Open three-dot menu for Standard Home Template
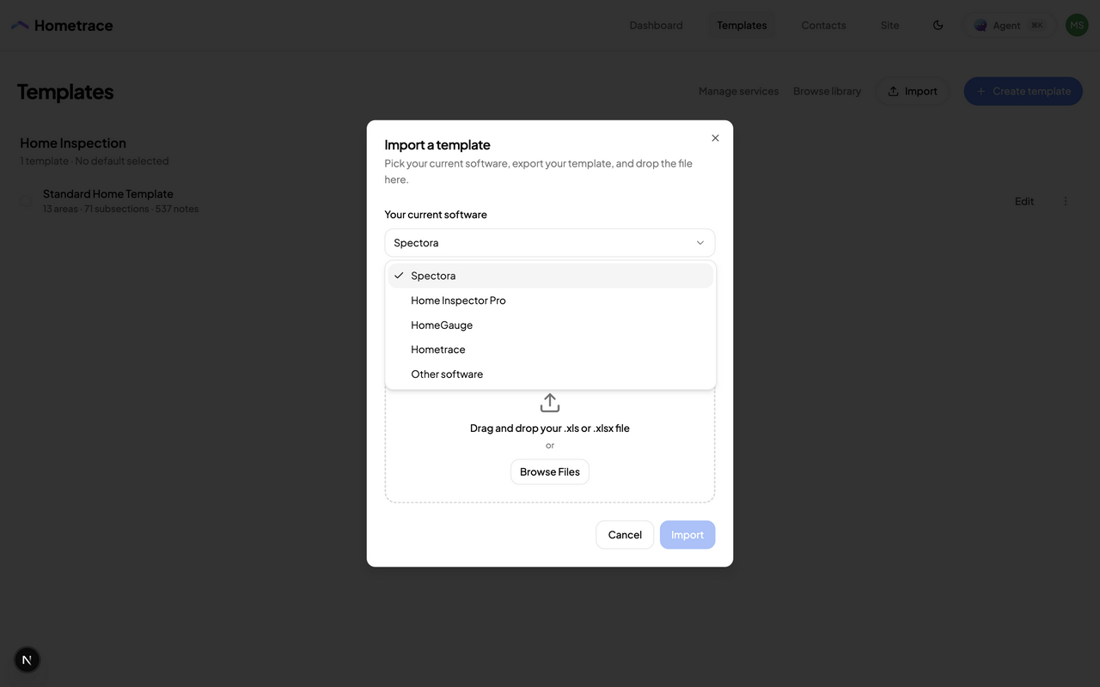This screenshot has width=1100, height=687. [1066, 201]
